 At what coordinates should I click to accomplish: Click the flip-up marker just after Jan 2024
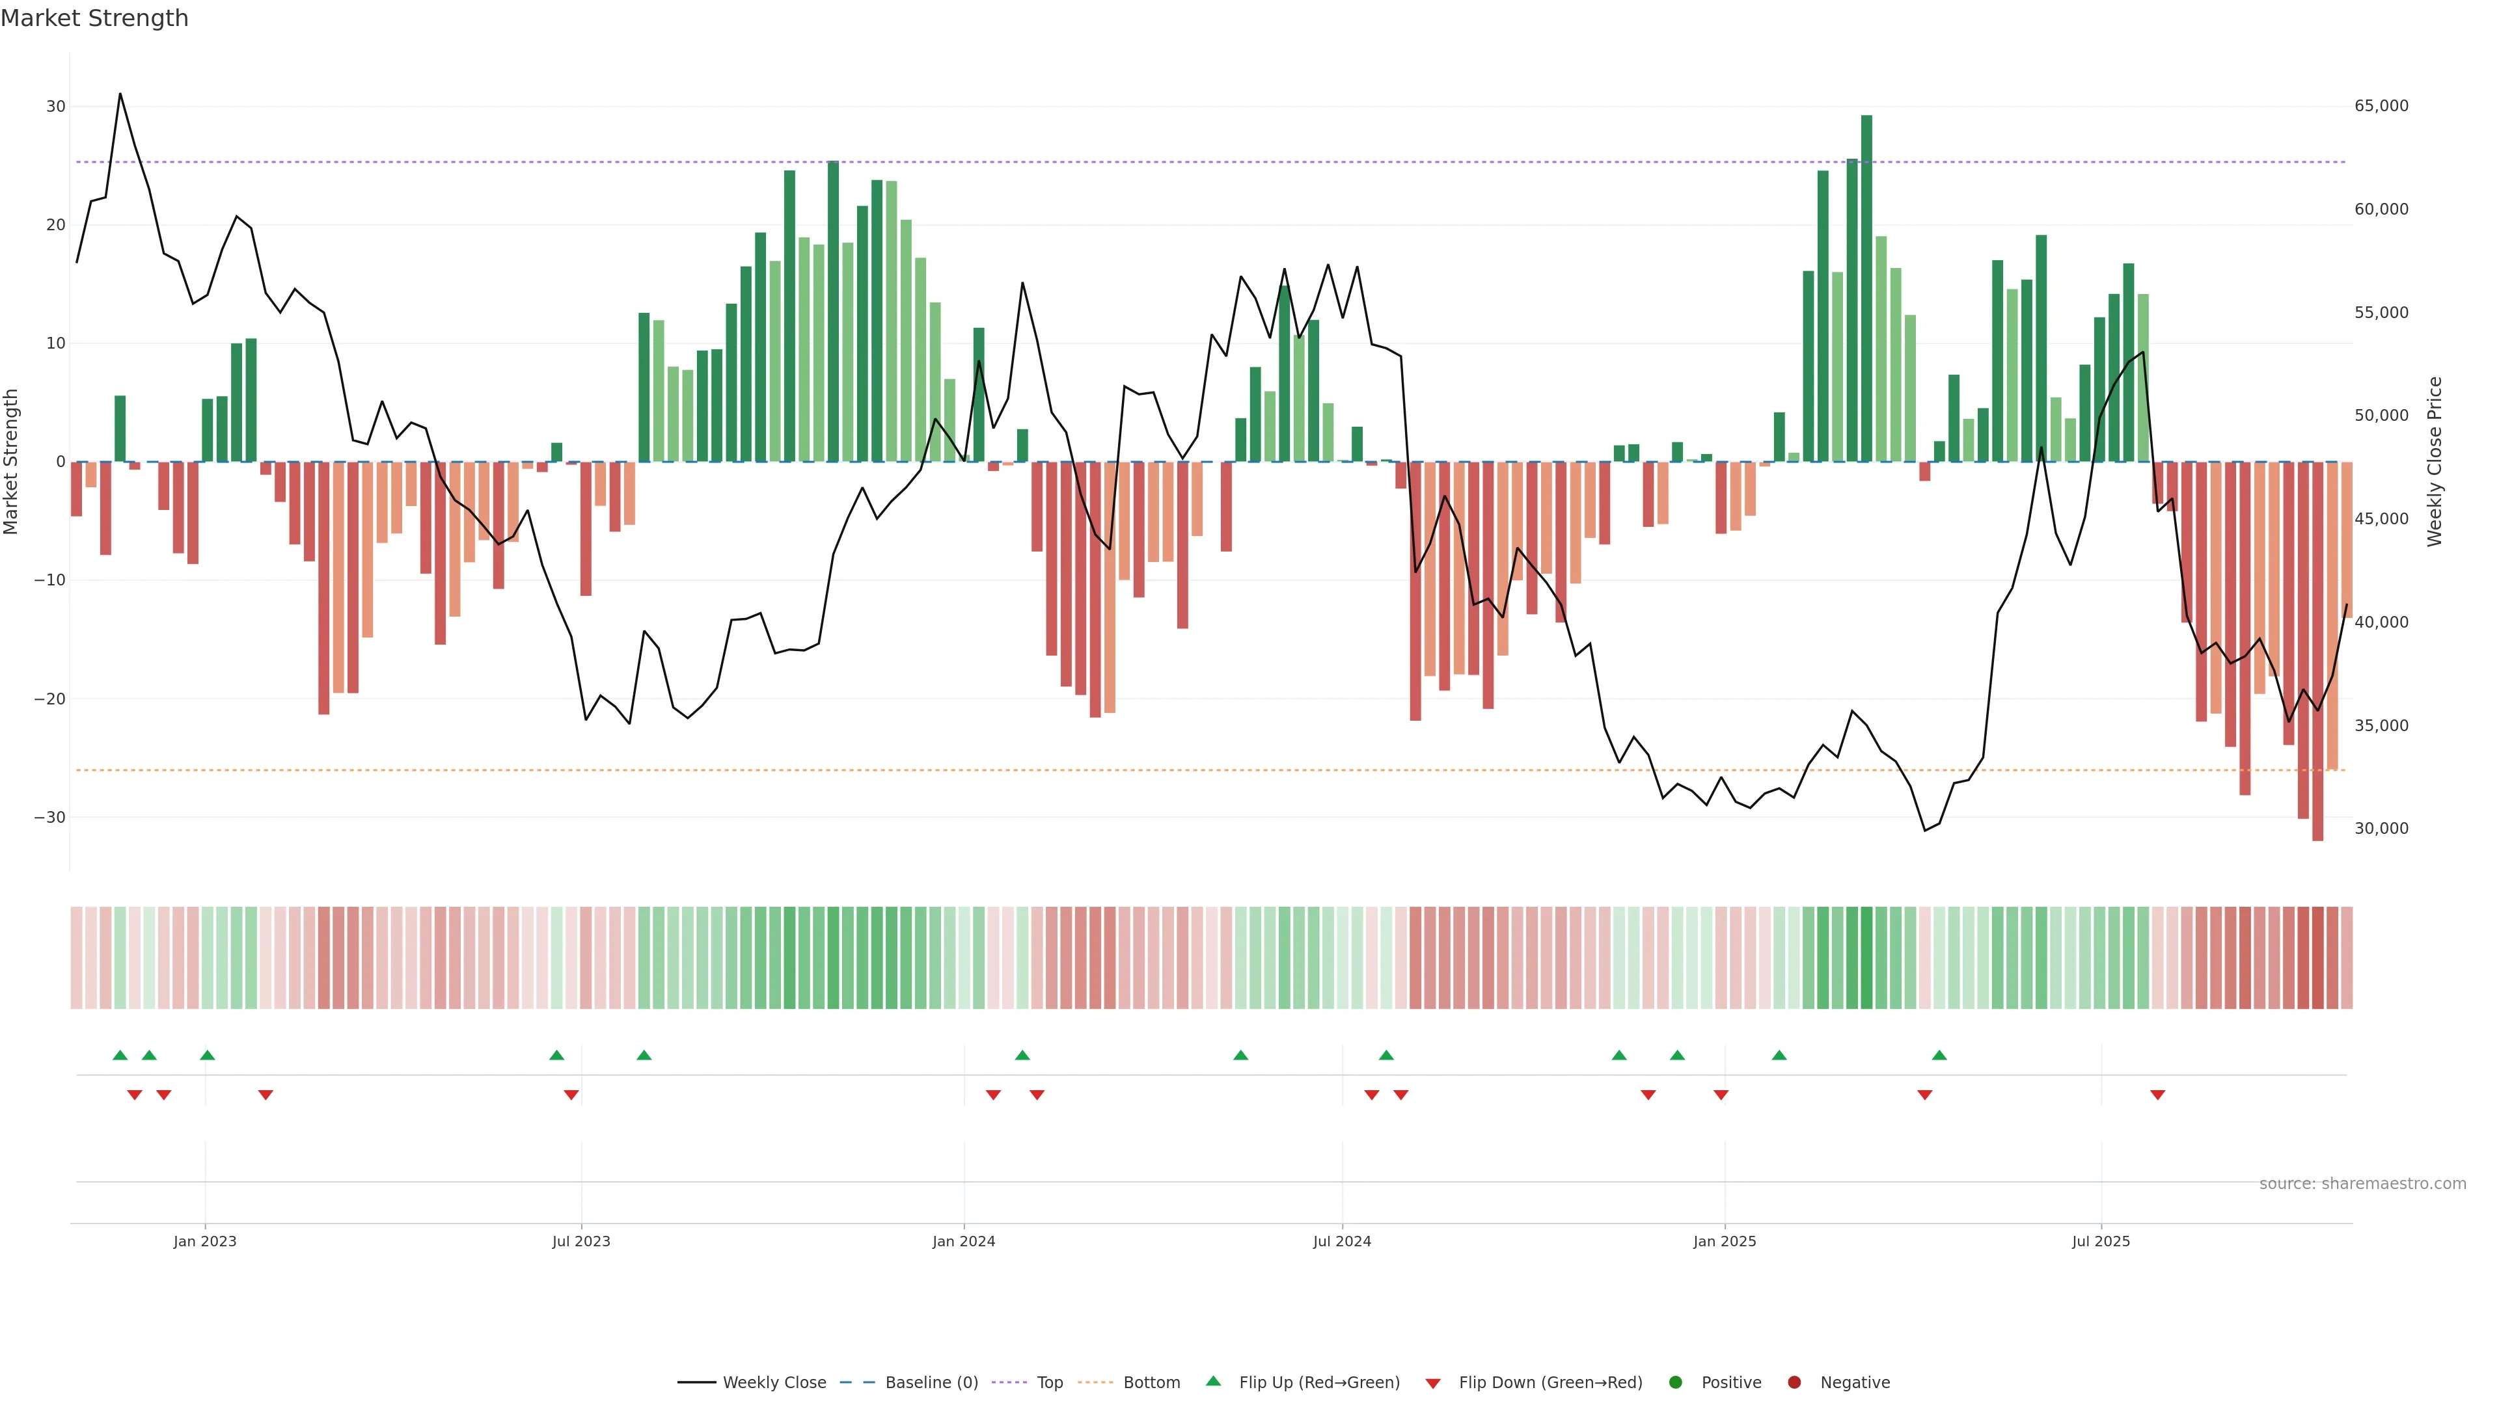pos(1022,1055)
